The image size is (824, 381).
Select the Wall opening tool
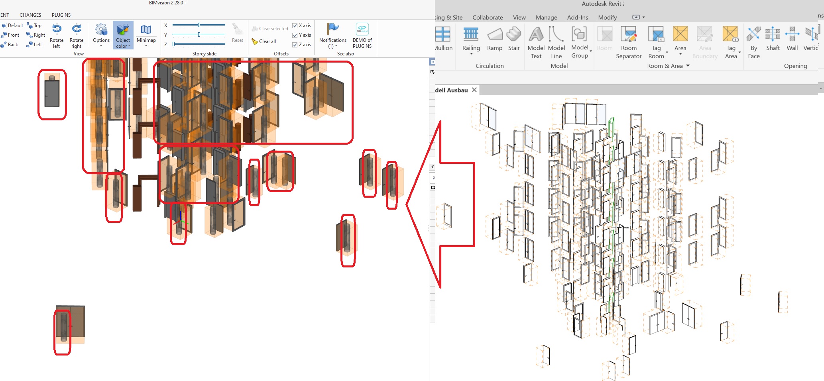pyautogui.click(x=792, y=40)
